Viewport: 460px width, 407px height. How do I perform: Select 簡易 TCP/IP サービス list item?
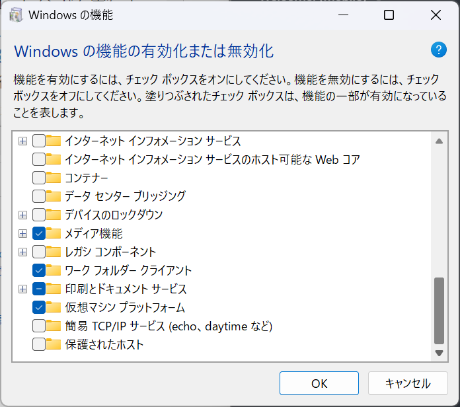169,326
